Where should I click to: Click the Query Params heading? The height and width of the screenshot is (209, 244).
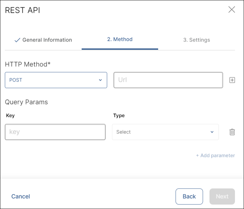point(26,102)
